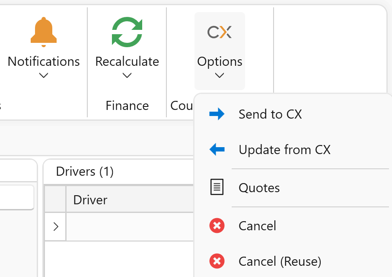Click the blue left arrow Update icon

[217, 150]
